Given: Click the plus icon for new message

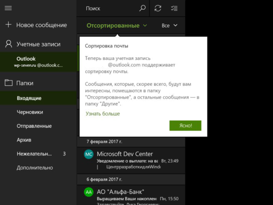Looking at the screenshot, I should [x=9, y=25].
